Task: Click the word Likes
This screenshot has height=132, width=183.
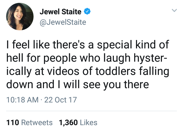Action: (x=89, y=123)
